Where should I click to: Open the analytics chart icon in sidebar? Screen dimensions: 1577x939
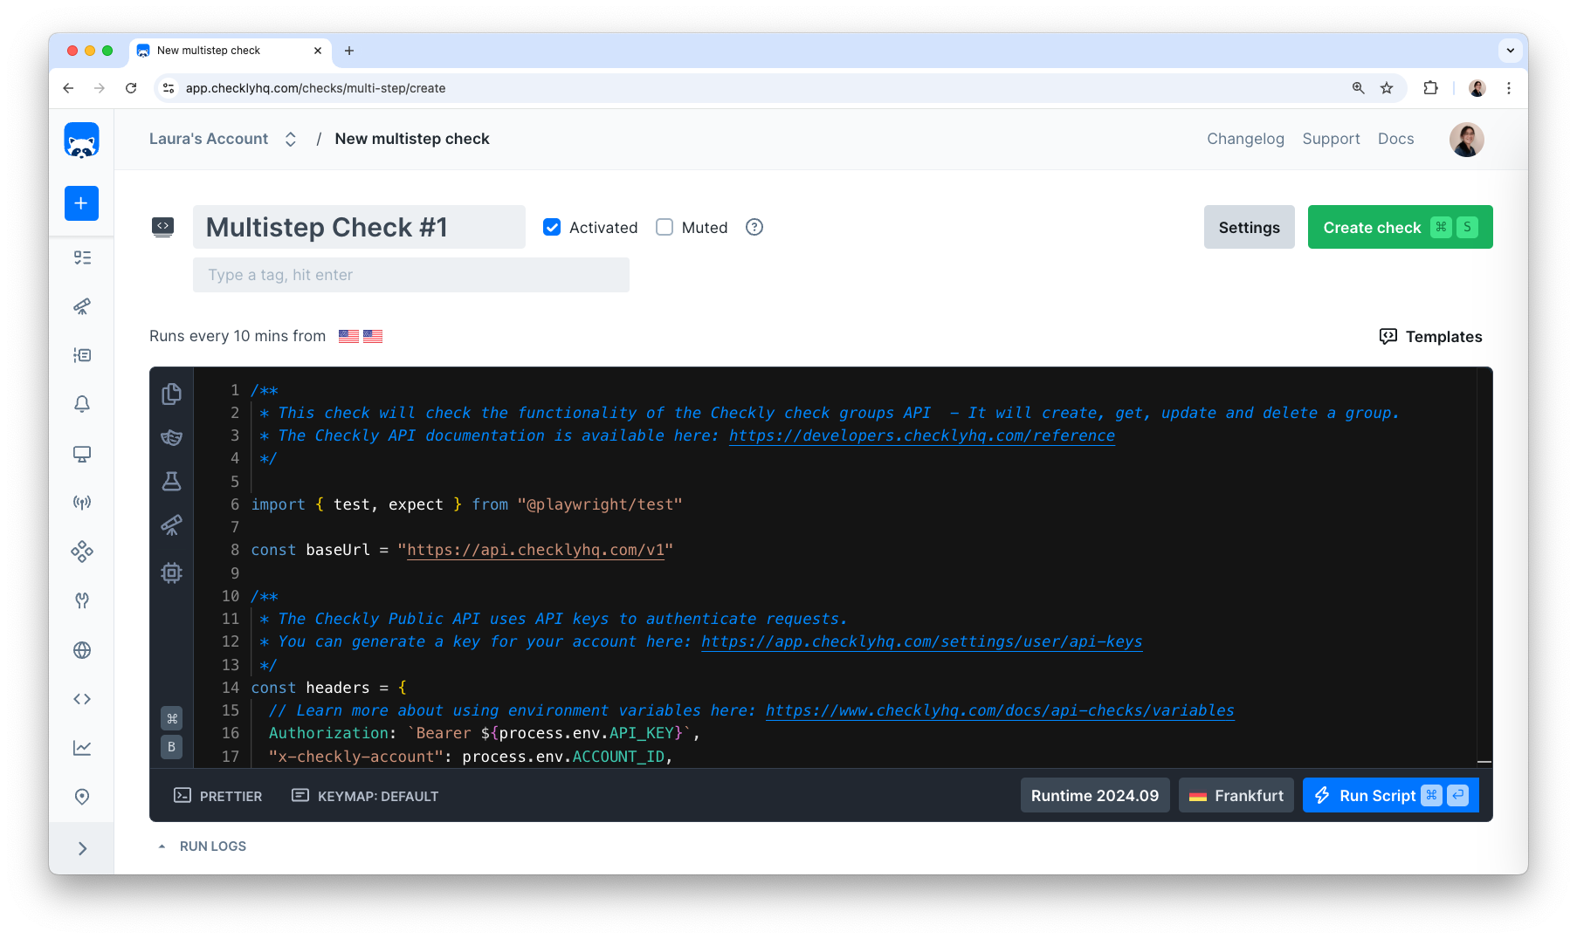coord(81,747)
